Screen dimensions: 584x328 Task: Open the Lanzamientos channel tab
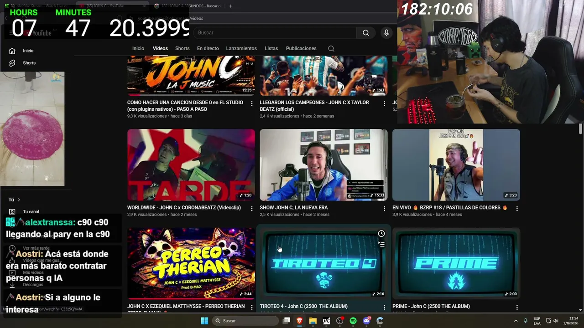[x=241, y=48]
